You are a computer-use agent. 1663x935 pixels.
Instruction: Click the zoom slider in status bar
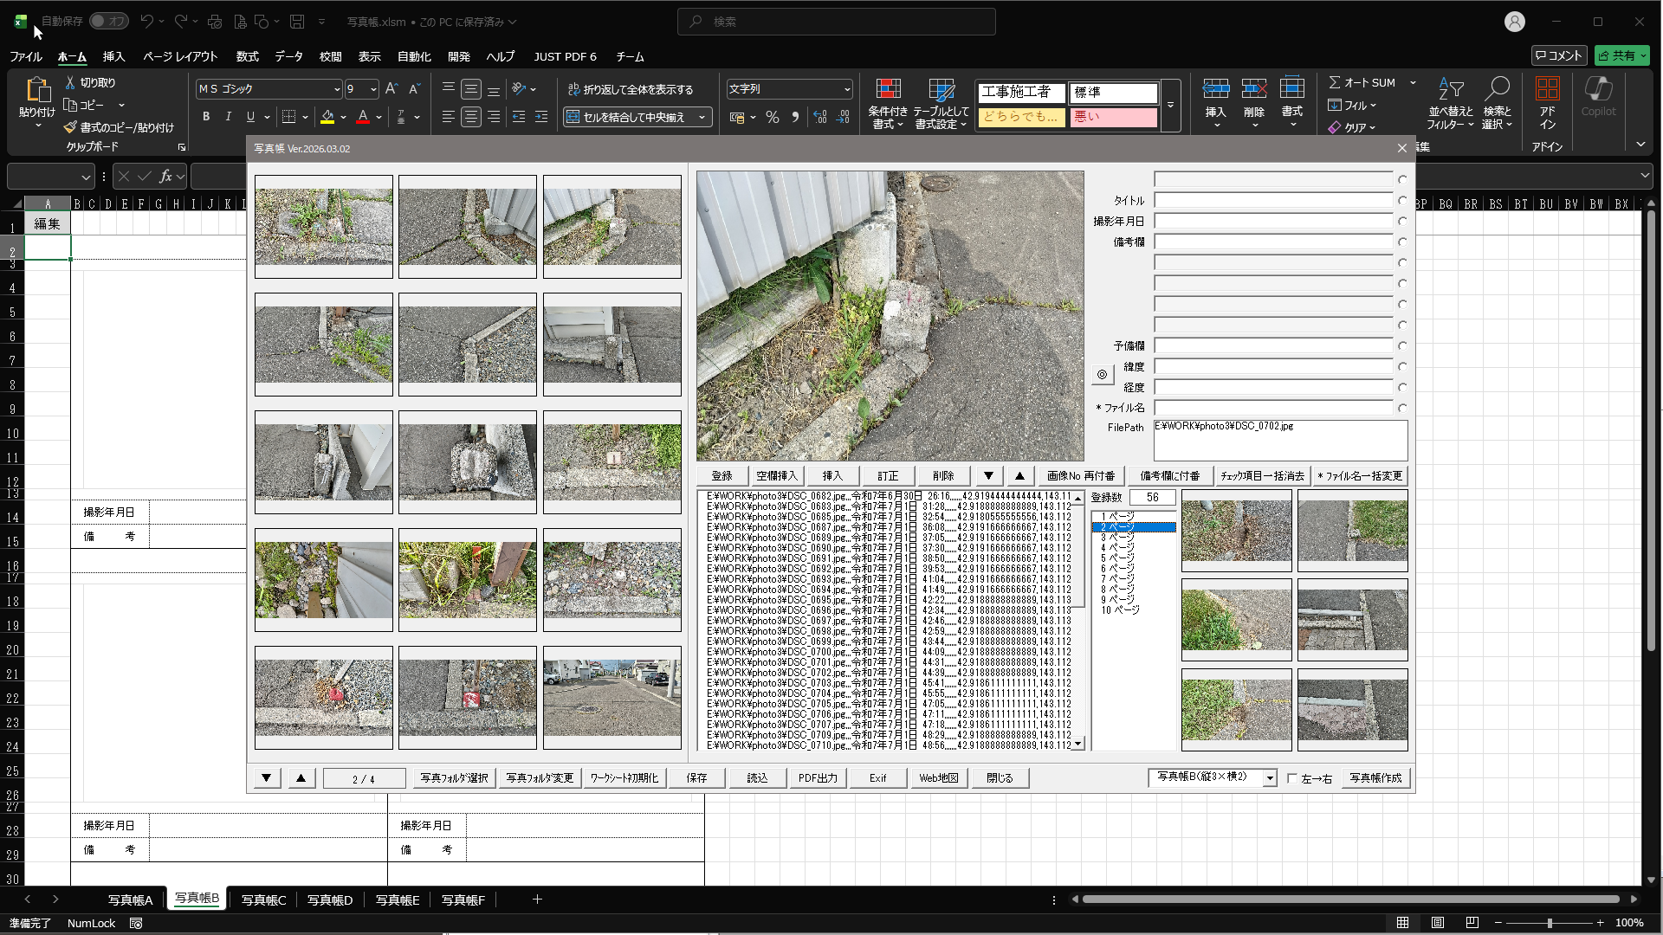[x=1550, y=923]
